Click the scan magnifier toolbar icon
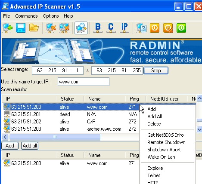This screenshot has width=202, height=184. (x=81, y=28)
